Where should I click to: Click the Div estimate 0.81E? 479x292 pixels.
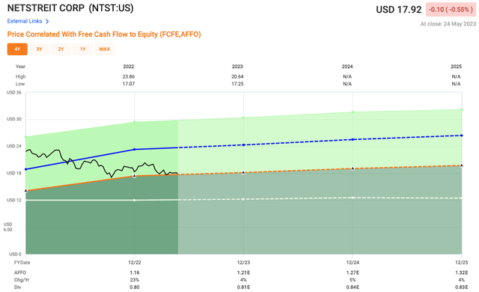tap(243, 287)
